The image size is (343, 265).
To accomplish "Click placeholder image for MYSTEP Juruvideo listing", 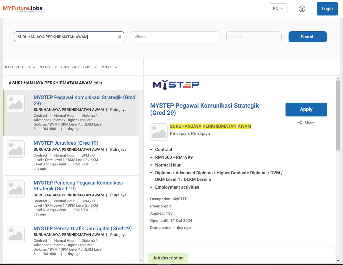I will pyautogui.click(x=16, y=149).
